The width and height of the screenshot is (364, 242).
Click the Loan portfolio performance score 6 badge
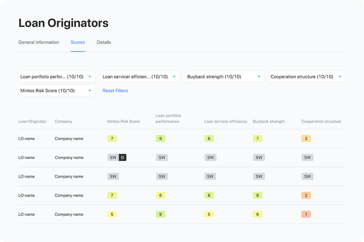(161, 196)
